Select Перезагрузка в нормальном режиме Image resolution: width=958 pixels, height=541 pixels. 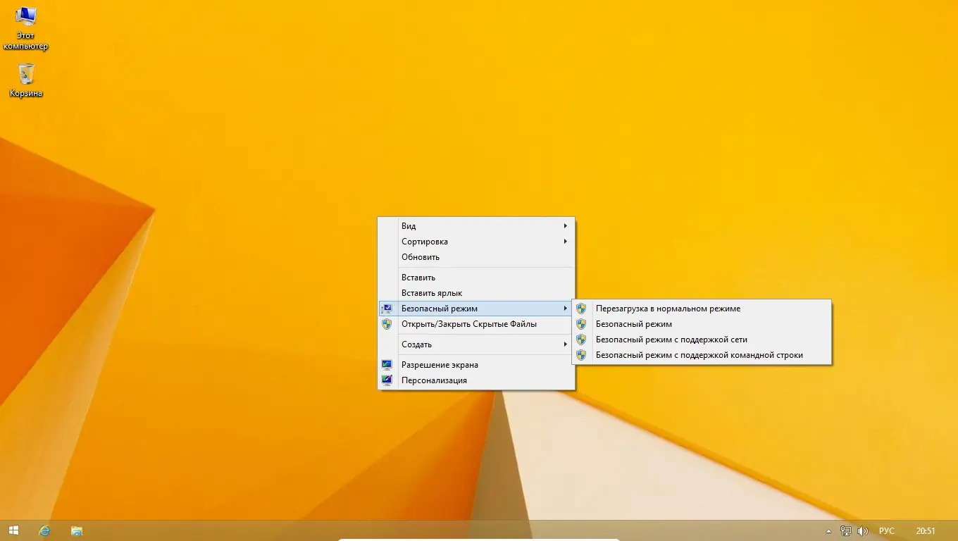[x=702, y=309]
